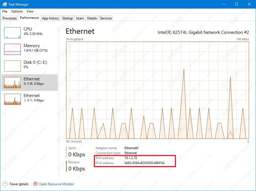Open the File menu

[x=4, y=11]
